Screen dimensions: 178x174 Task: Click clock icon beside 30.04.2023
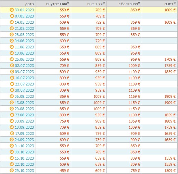click(12, 10)
